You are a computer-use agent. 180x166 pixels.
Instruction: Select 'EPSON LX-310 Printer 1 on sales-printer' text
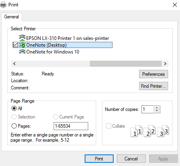pos(68,38)
